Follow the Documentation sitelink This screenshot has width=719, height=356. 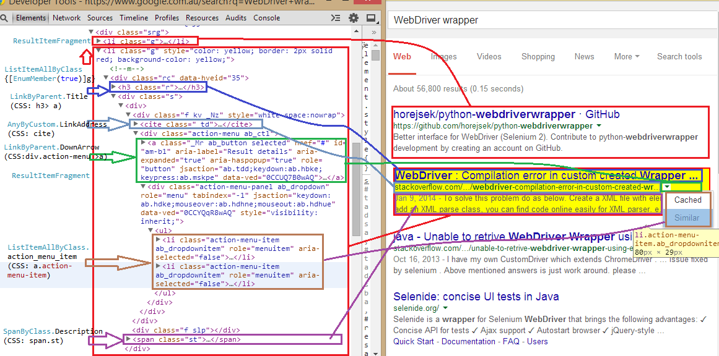pyautogui.click(x=469, y=341)
